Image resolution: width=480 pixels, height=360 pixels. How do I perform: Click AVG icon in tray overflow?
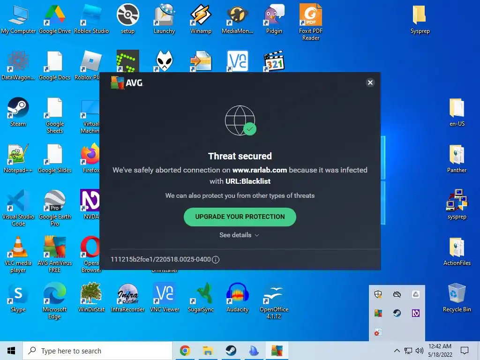[378, 313]
